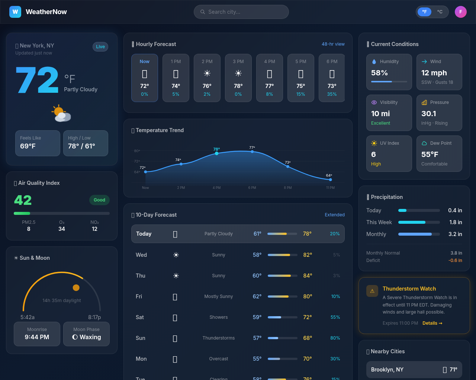The height and width of the screenshot is (380, 476).
Task: Click weather icon in Sun Thunderstorms row
Action: coord(175,338)
